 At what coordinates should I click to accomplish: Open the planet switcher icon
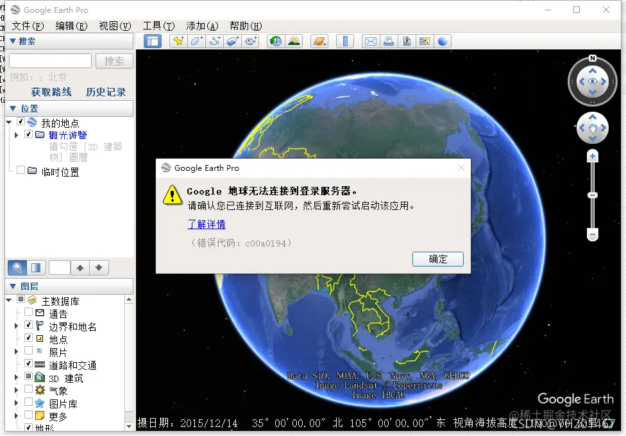[x=319, y=41]
